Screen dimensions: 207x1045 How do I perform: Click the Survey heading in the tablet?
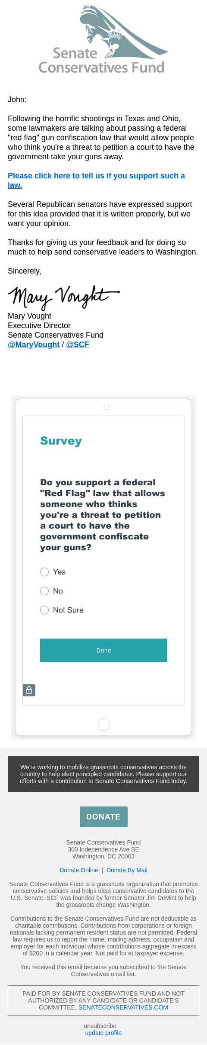click(61, 441)
